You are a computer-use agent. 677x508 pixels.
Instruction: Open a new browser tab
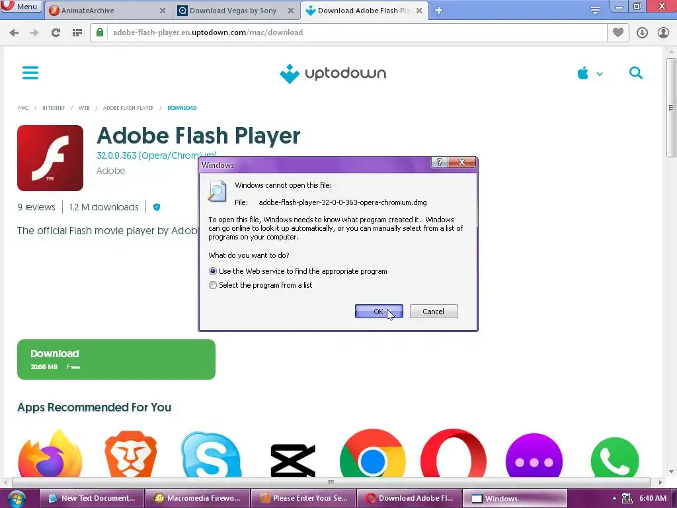[439, 11]
